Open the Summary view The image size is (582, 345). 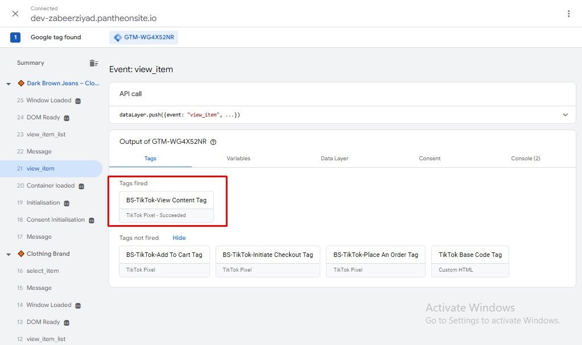pos(30,63)
